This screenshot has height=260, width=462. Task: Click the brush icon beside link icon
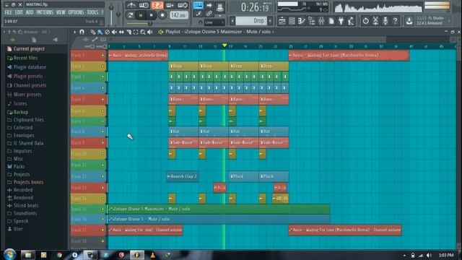[199, 14]
